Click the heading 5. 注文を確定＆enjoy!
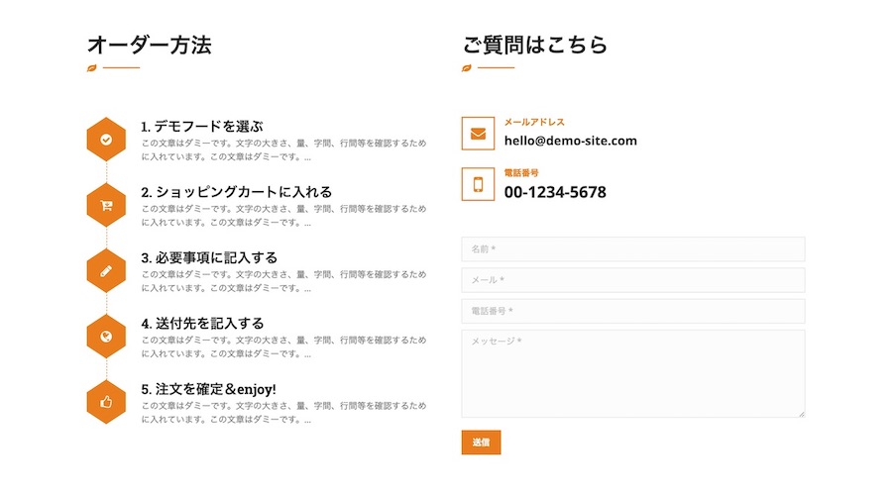 pos(209,389)
